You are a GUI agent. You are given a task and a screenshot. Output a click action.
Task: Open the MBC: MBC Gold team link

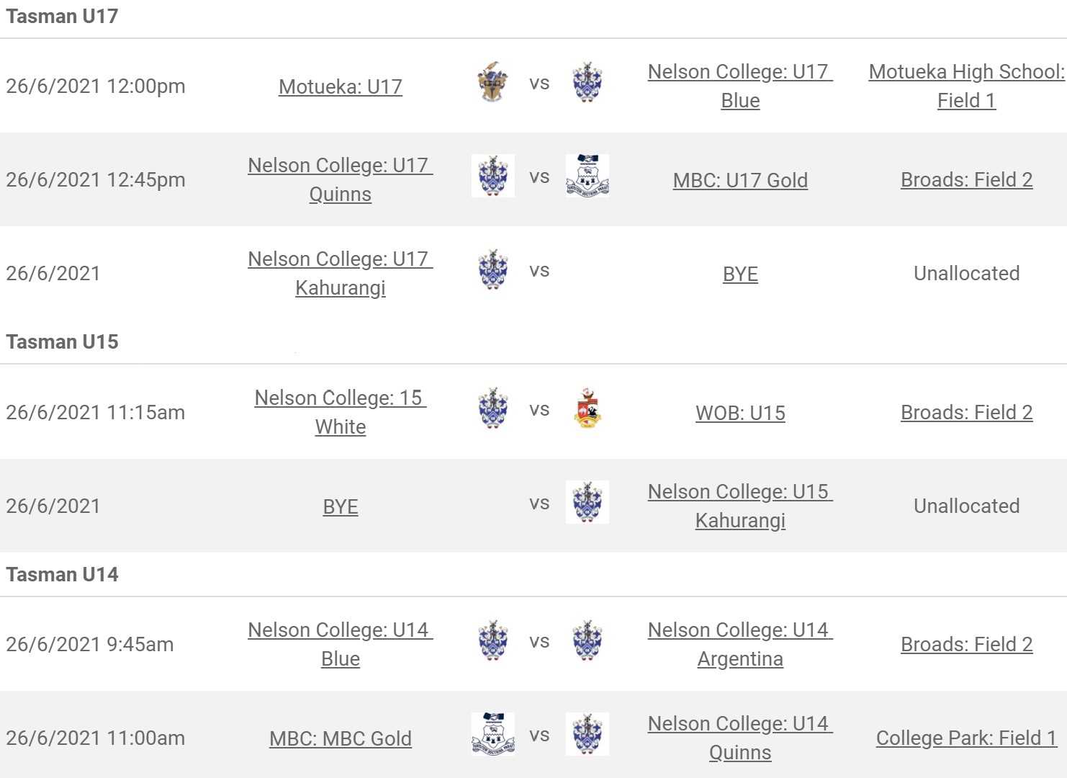[341, 738]
